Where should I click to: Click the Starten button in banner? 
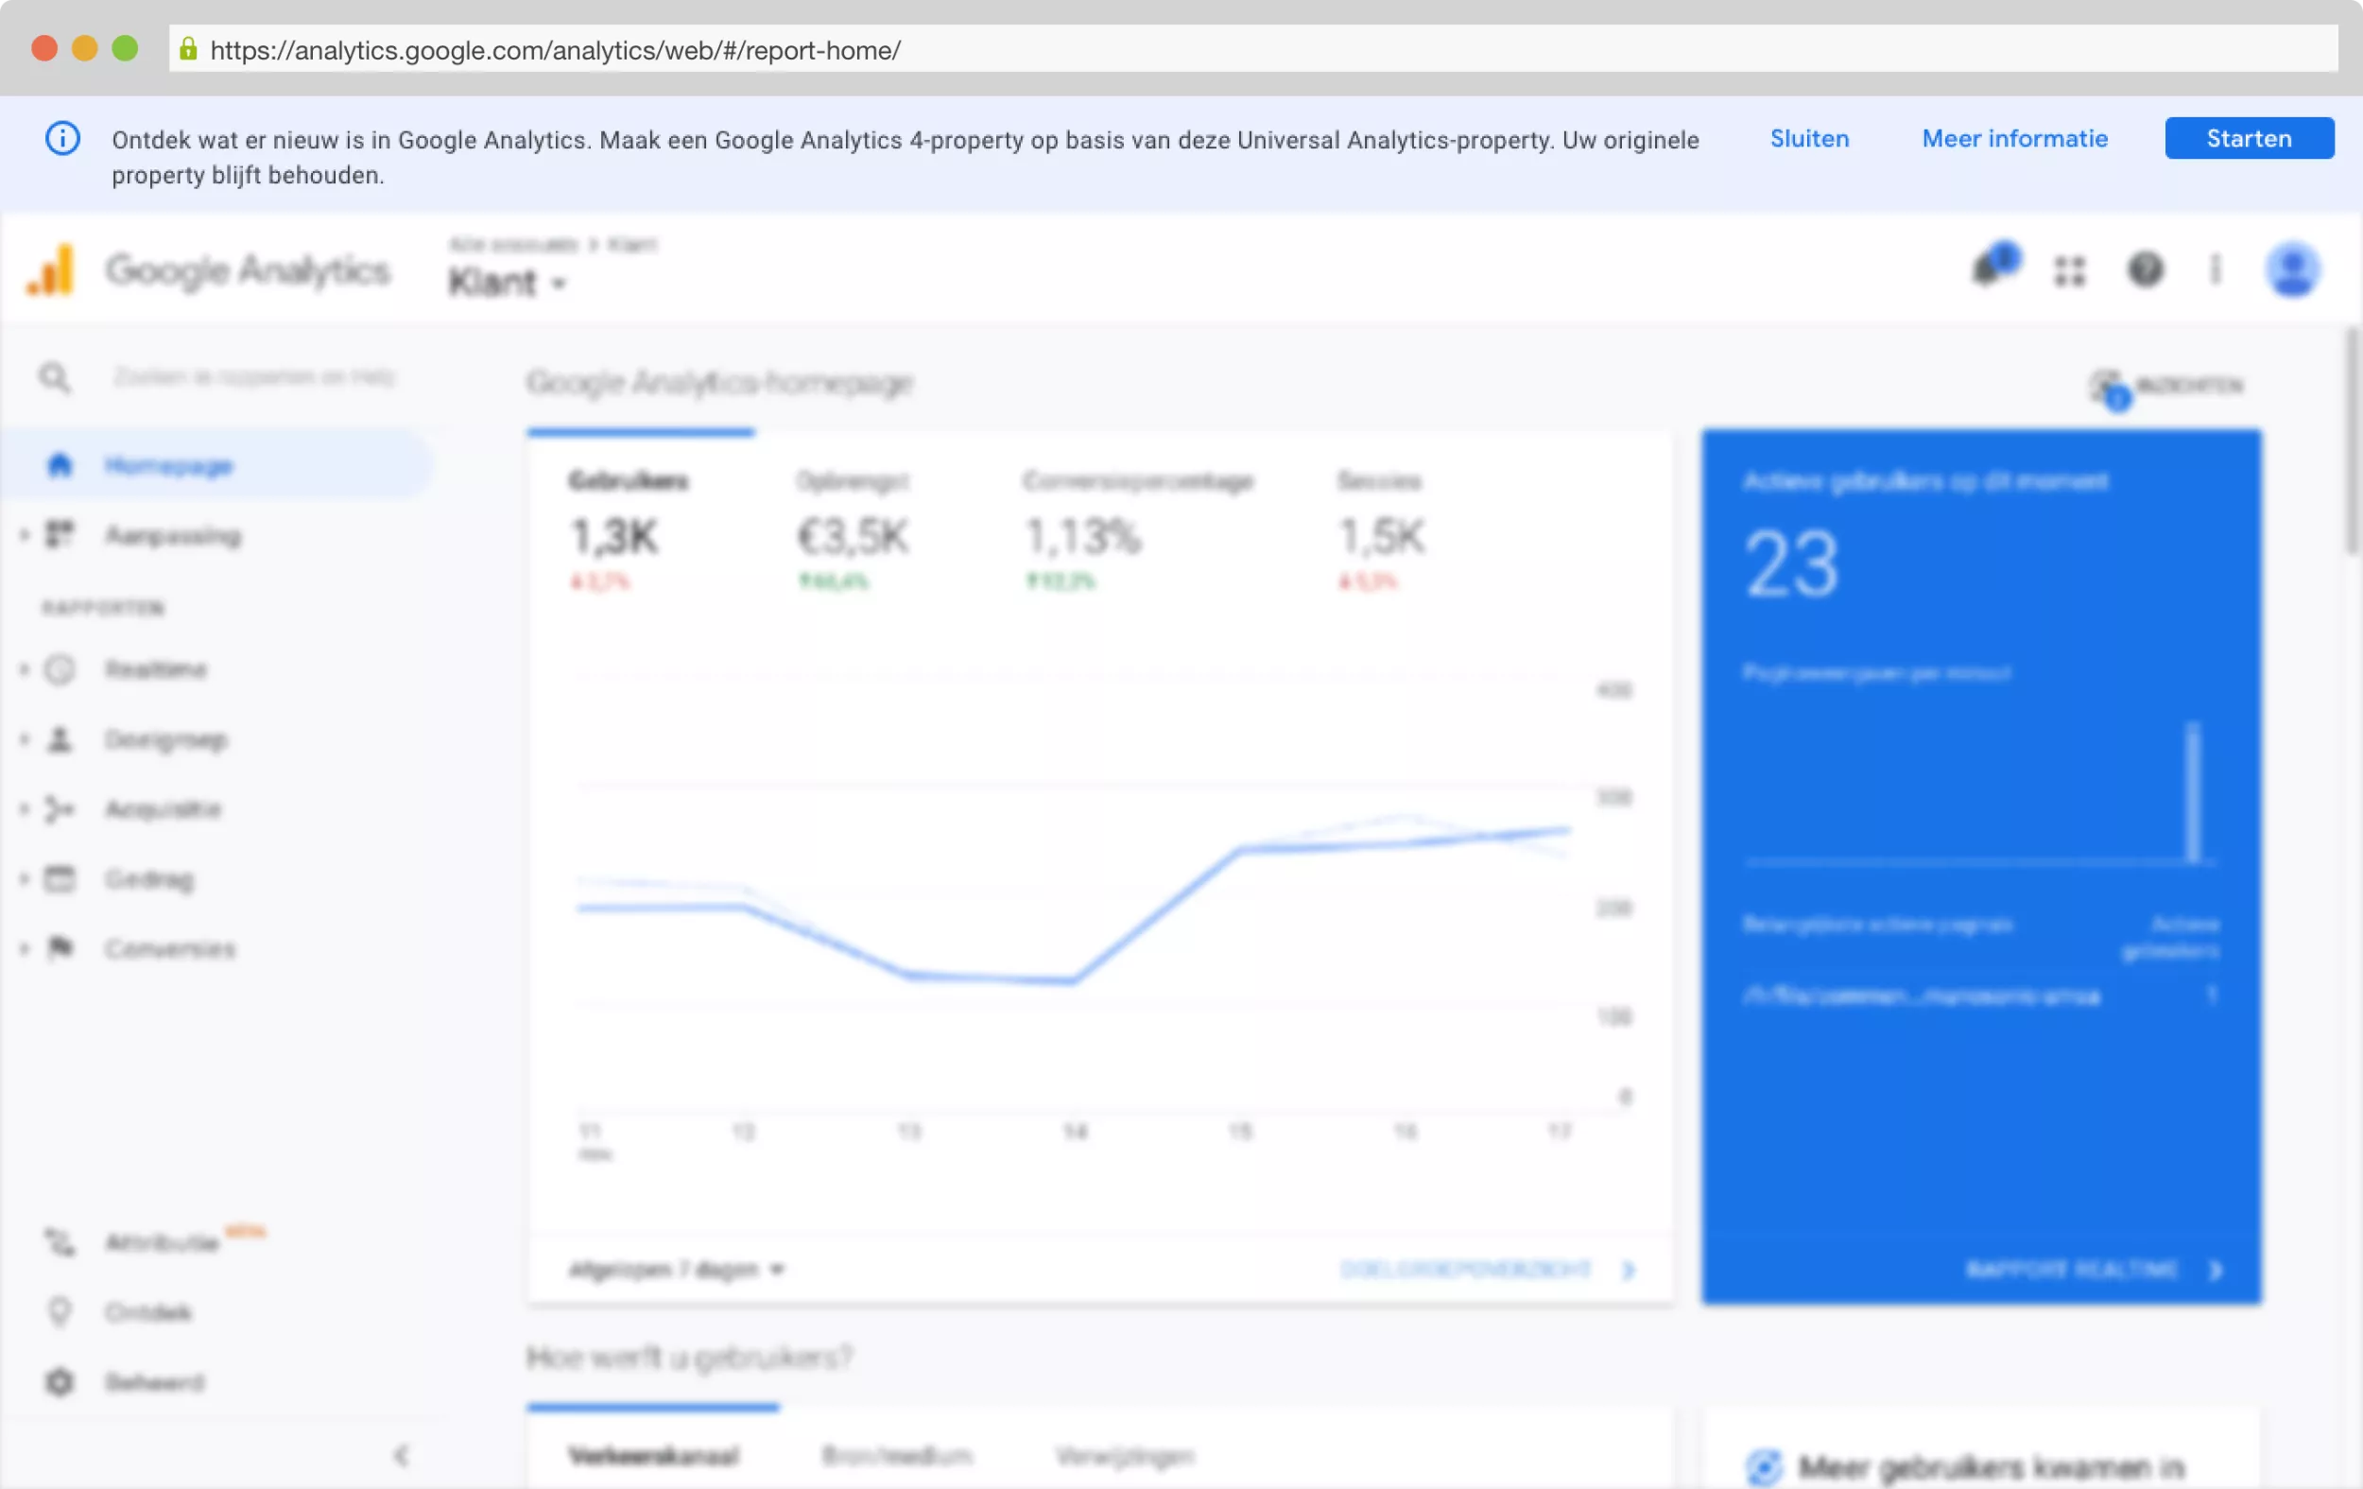coord(2249,138)
